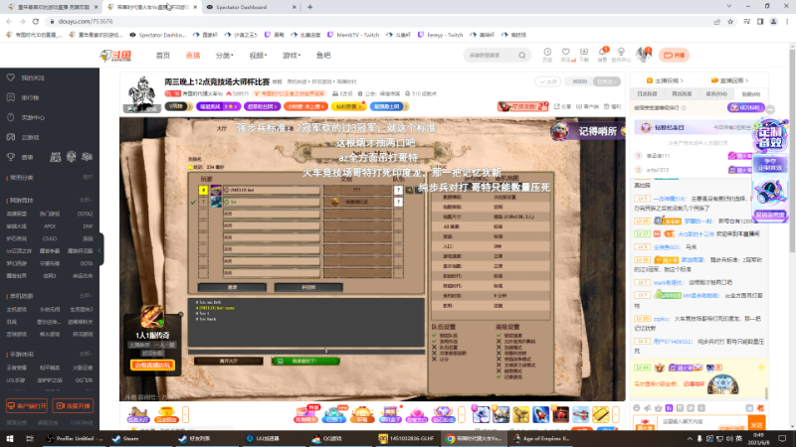Viewport: 796px width, 447px height.
Task: Select the rocket gift icon
Action: [x=540, y=414]
